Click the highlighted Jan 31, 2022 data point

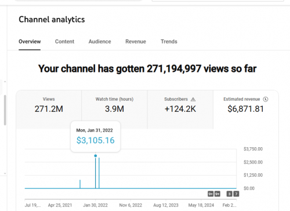point(96,156)
